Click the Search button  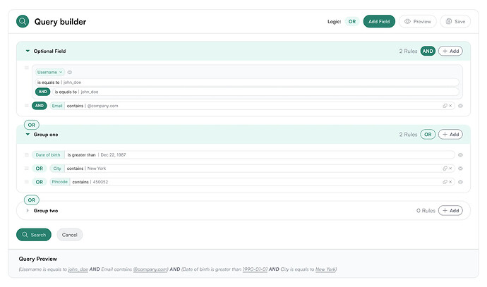34,234
